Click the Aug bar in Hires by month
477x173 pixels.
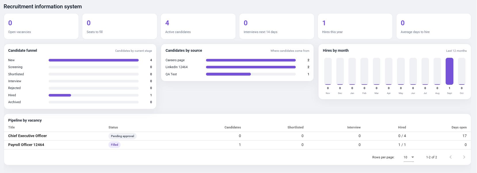(437, 71)
